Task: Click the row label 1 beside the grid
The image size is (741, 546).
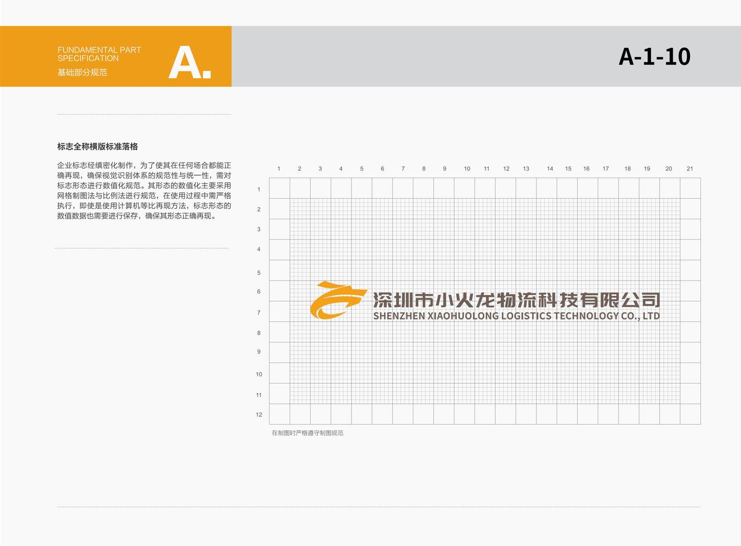Action: tap(259, 189)
